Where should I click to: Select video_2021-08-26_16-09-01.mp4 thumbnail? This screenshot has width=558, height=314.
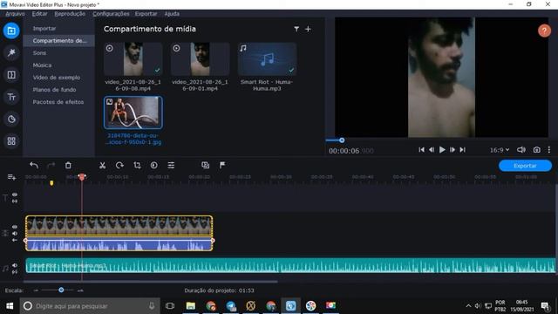200,58
